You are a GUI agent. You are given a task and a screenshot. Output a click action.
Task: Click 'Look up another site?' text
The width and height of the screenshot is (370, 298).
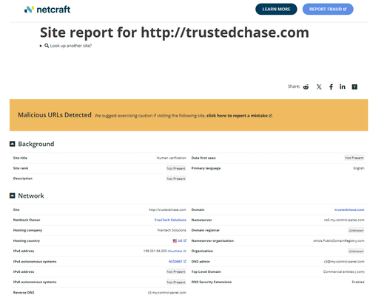point(71,46)
